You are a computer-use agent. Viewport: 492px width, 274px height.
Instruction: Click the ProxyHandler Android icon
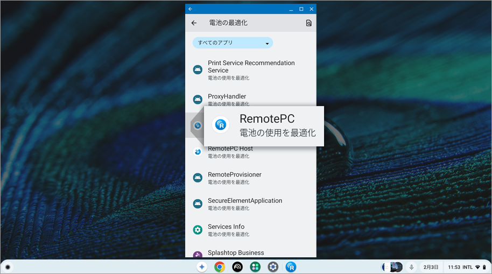click(x=198, y=100)
